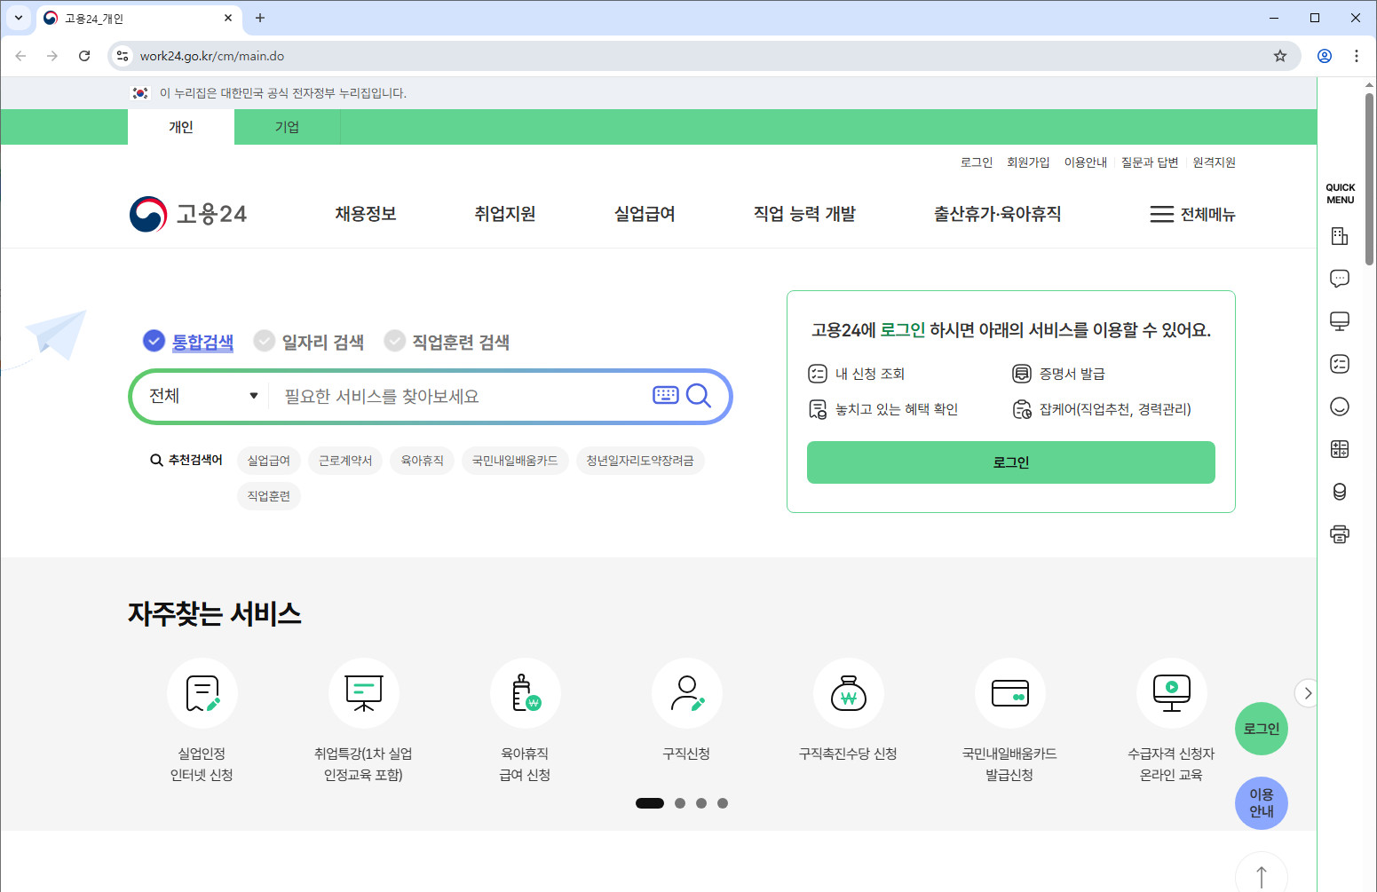Go to the second carousel page dot
Viewport: 1377px width, 892px height.
click(680, 803)
